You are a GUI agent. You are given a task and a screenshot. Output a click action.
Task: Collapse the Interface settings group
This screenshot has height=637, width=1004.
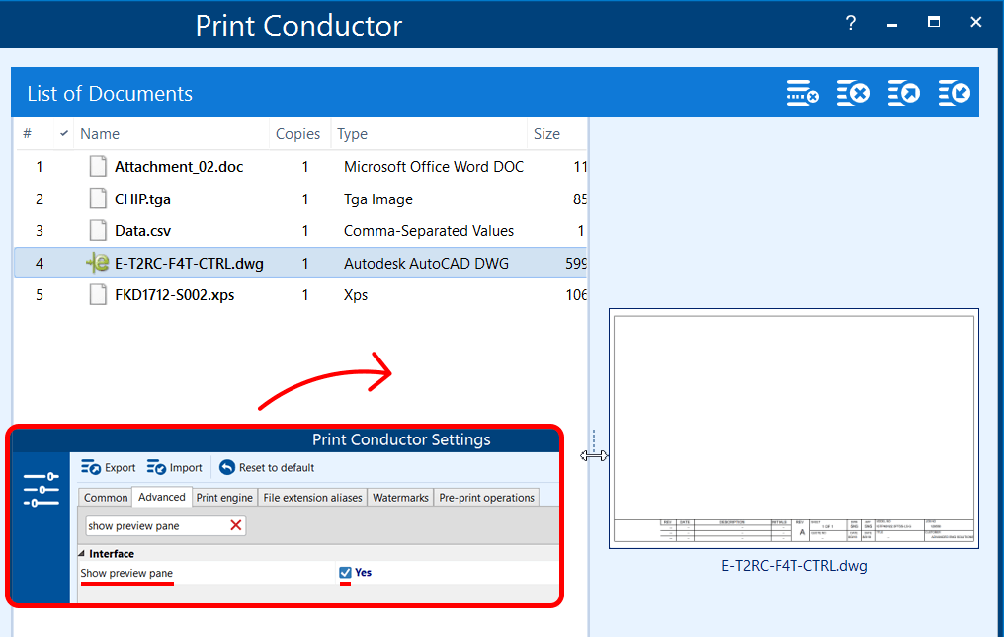point(82,554)
